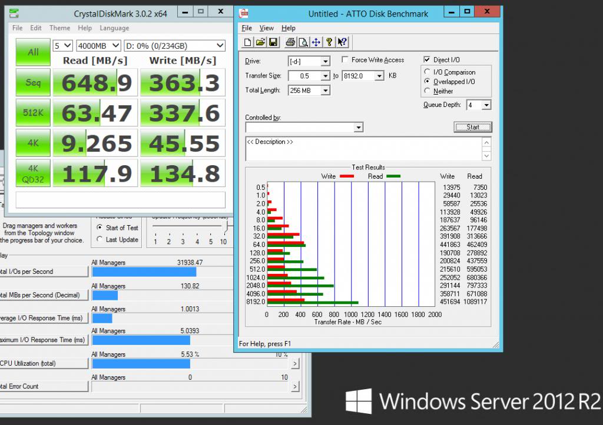
Task: Click the ATTO Disk Benchmark title bar icon
Action: 243,14
